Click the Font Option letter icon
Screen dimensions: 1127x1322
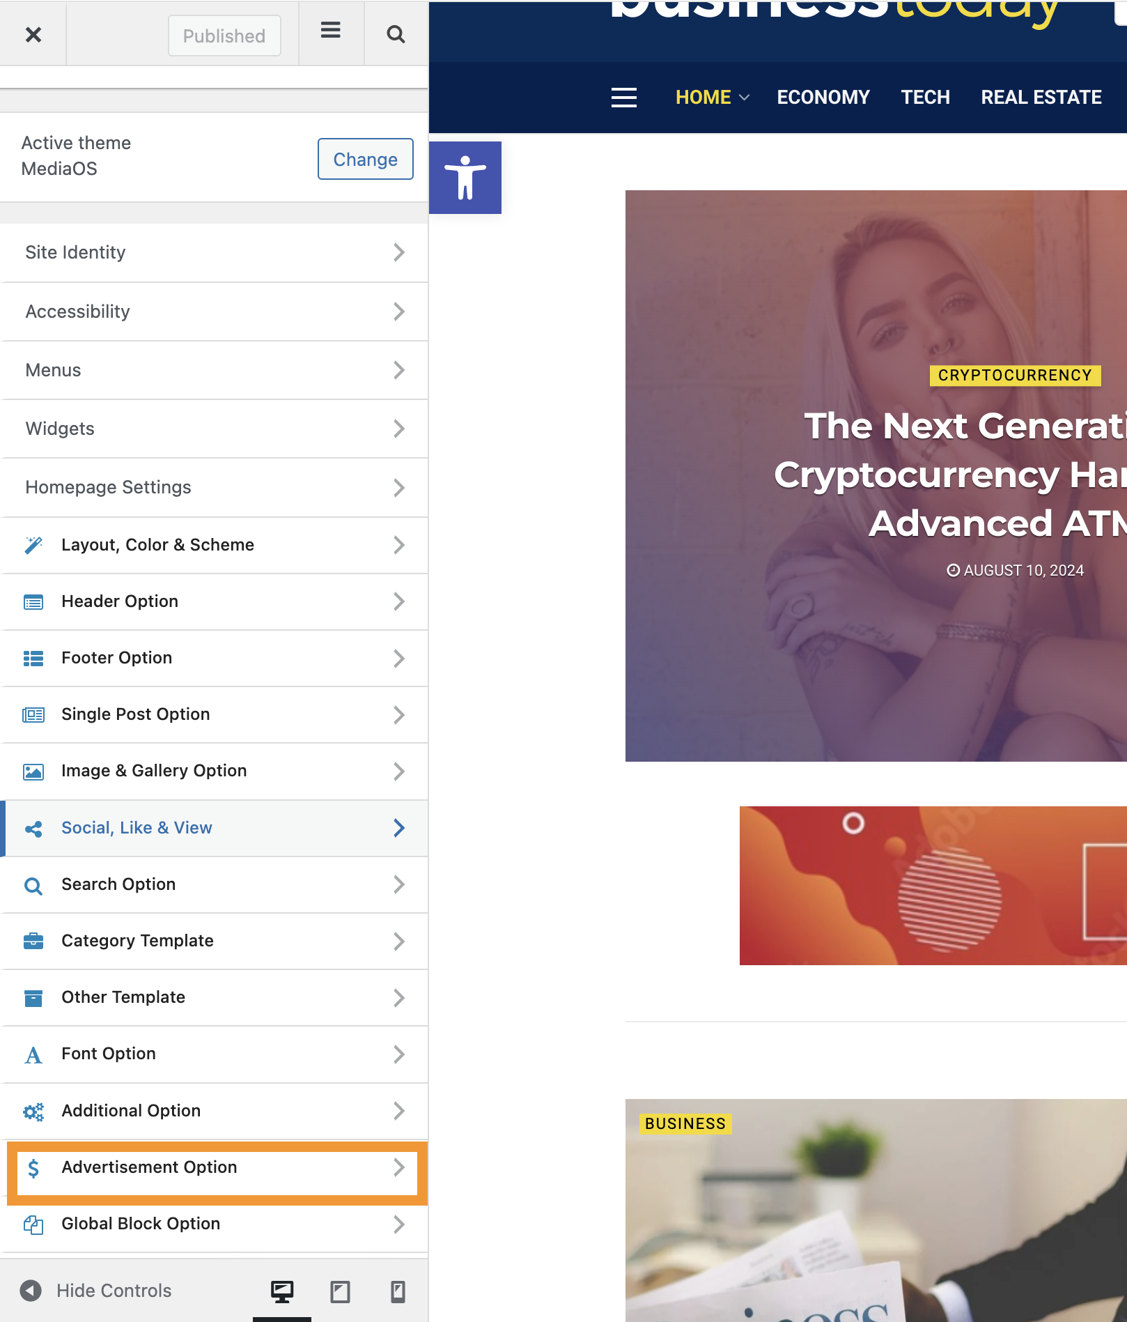pos(33,1054)
